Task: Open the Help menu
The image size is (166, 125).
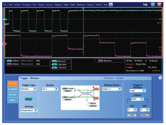Action: click(105, 5)
